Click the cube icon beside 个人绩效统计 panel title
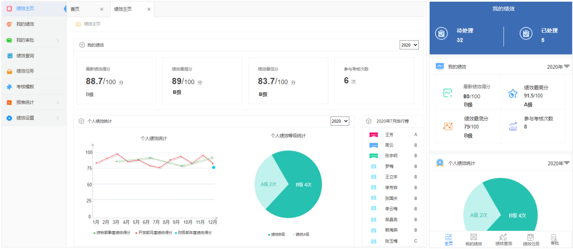The height and width of the screenshot is (249, 573). 81,121
